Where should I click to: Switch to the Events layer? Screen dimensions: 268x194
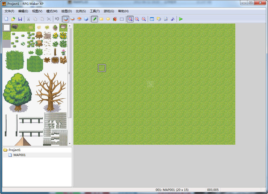86,19
